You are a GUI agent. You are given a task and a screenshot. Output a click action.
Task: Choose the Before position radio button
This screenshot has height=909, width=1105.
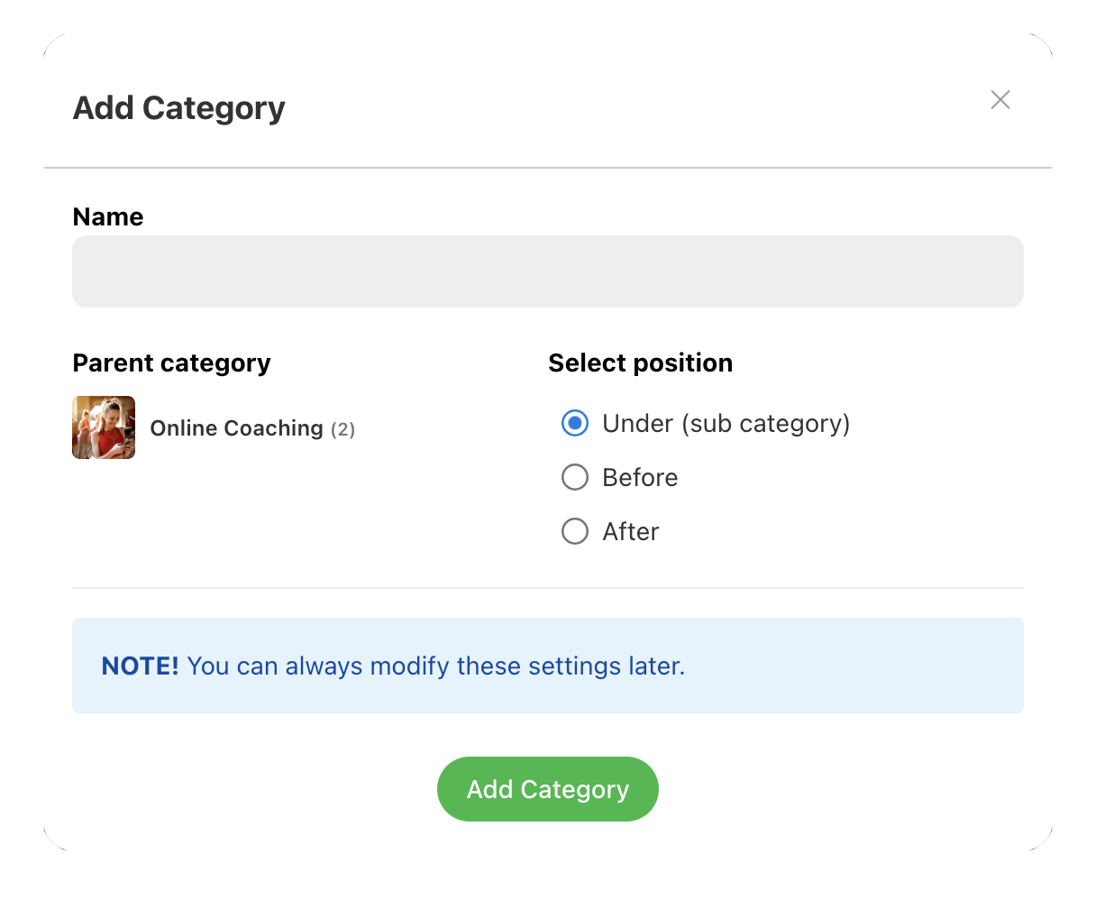575,477
